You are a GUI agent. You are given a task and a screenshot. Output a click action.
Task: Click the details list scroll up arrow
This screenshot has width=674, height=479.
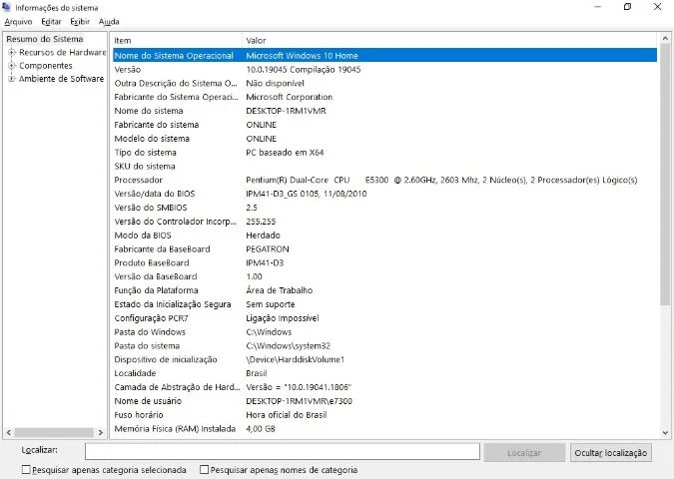pyautogui.click(x=665, y=39)
